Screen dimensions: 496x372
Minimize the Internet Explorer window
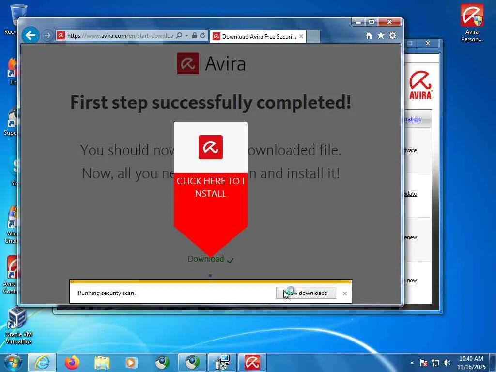358,22
